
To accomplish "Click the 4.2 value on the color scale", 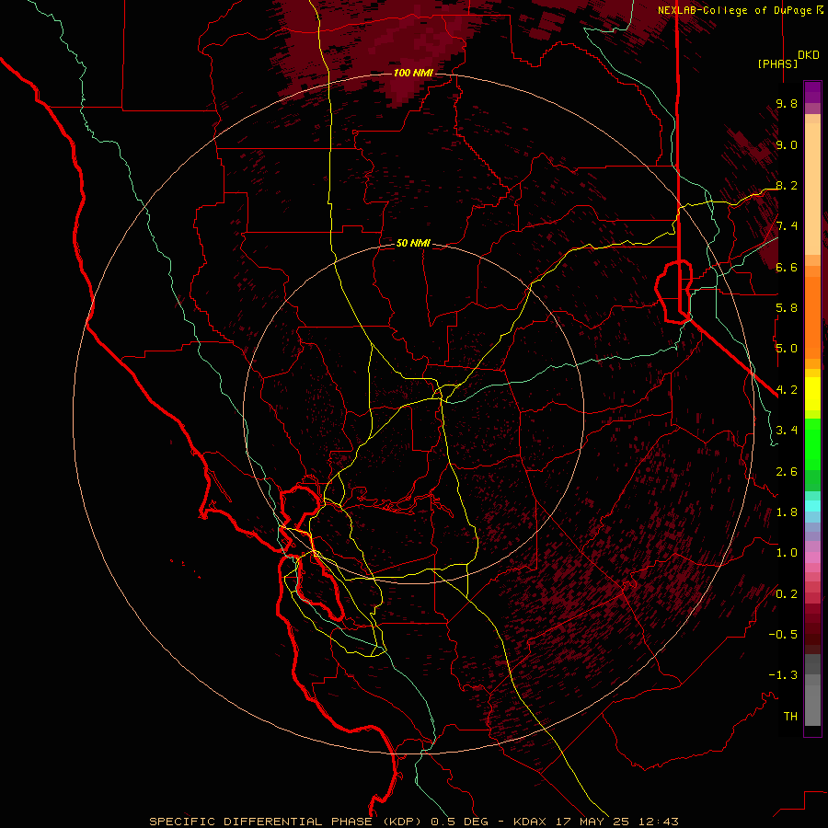I will point(787,390).
